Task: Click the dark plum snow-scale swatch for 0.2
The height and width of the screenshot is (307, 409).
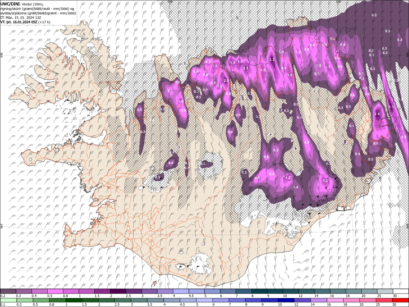Action: [x=8, y=291]
